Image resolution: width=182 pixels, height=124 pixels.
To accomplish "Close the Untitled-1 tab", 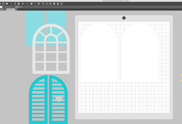I will tap(5, 9).
